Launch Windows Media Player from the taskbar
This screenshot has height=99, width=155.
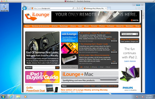(25, 97)
